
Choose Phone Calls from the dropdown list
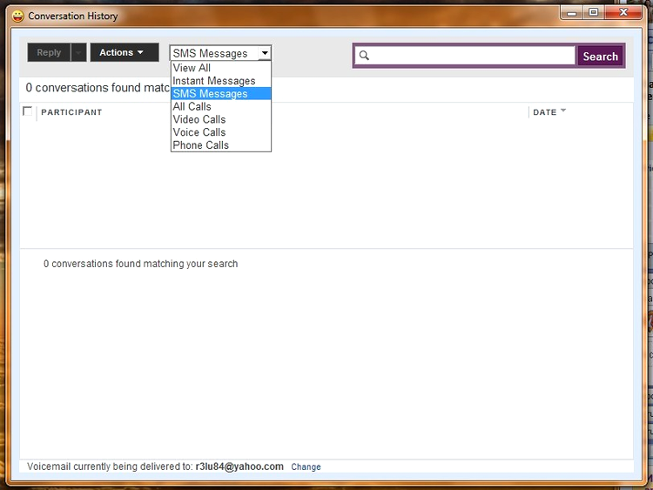coord(221,145)
